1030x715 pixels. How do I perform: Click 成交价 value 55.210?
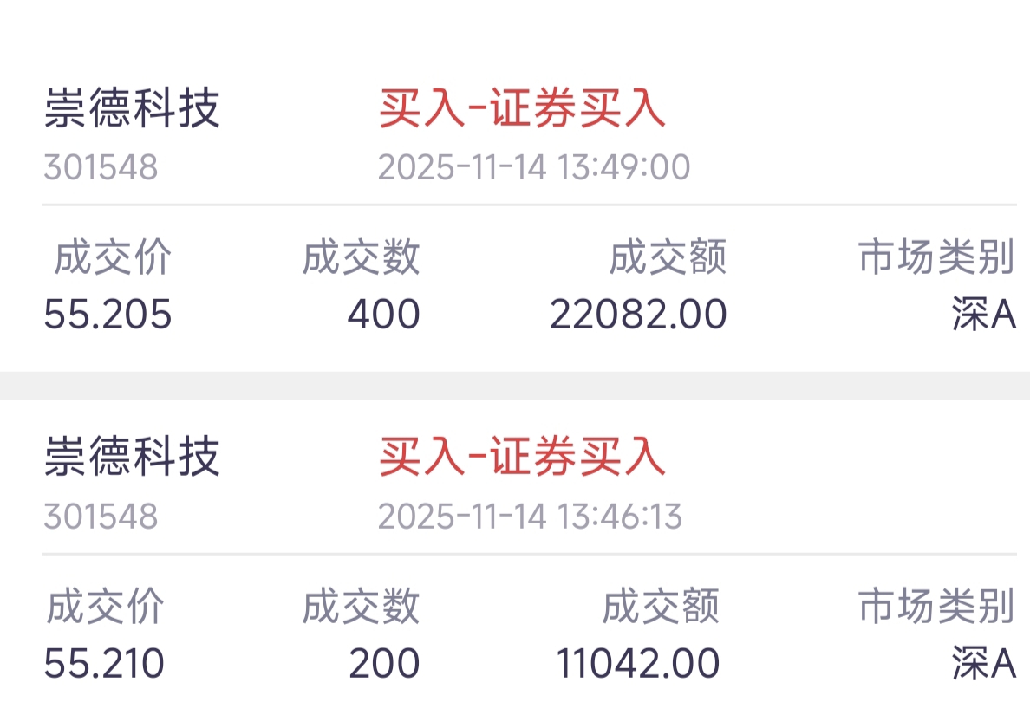click(104, 665)
